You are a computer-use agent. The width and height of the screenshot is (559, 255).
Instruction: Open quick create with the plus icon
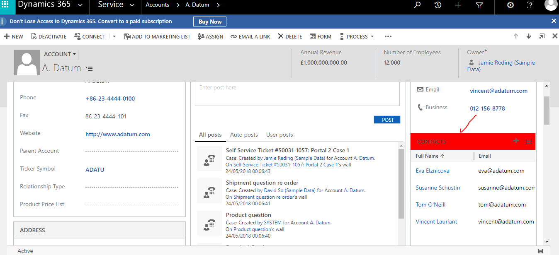(x=458, y=5)
